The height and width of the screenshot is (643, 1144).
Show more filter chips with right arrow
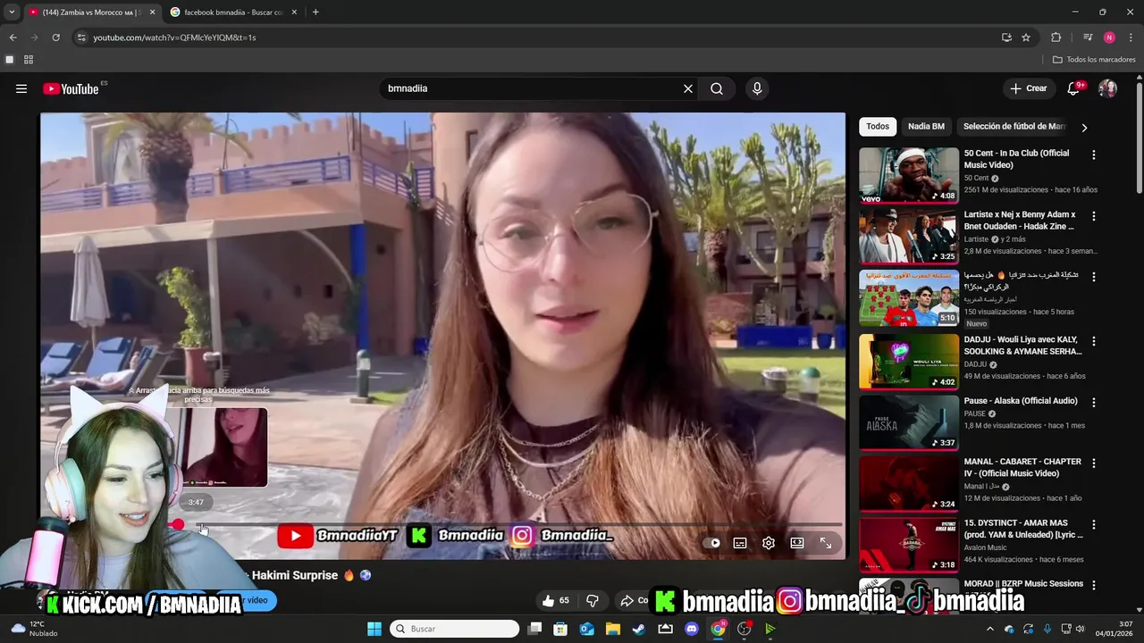coord(1084,127)
